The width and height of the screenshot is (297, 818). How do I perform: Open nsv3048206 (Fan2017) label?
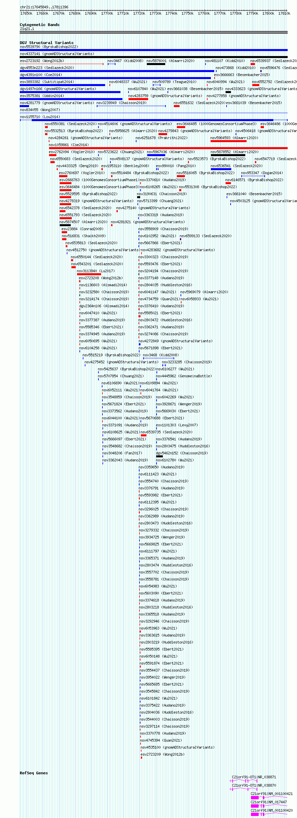click(x=122, y=453)
